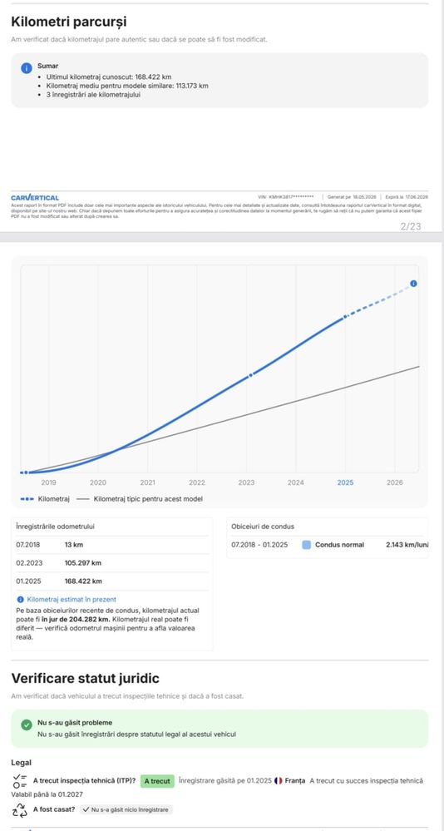Select the 01.2025 odometer record row
Viewport: 444px width, 831px height.
point(112,581)
